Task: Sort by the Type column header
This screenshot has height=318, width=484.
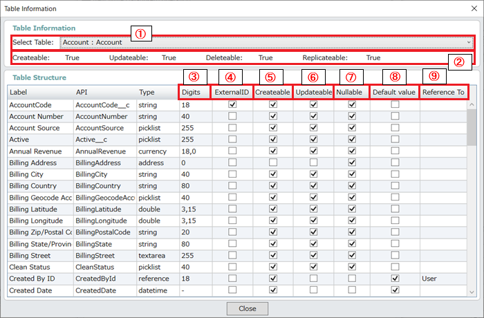Action: 157,93
